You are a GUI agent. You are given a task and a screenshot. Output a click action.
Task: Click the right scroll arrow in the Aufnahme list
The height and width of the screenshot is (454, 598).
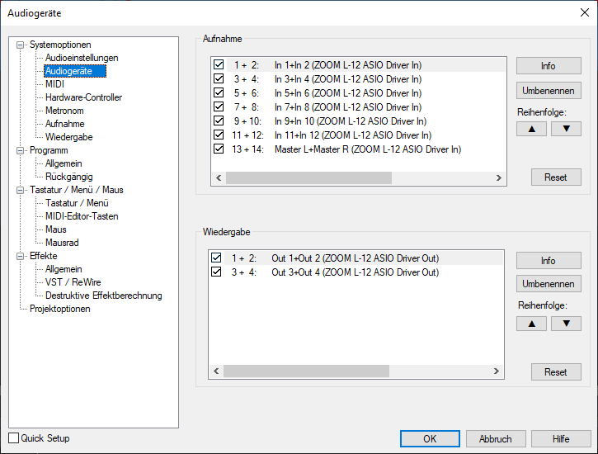(x=498, y=177)
